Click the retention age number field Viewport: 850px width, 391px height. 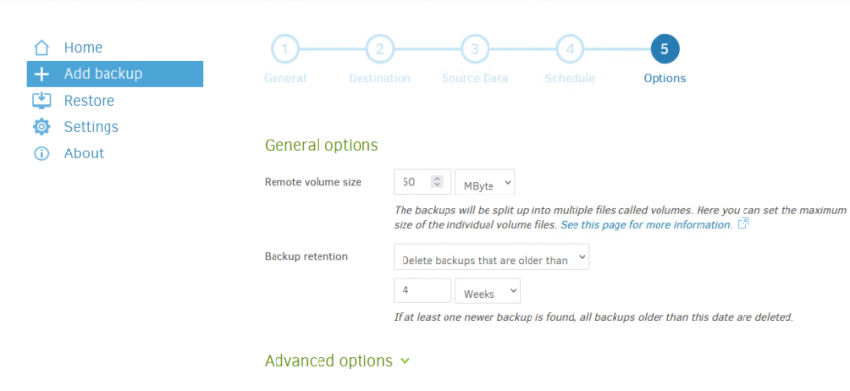[x=421, y=291]
